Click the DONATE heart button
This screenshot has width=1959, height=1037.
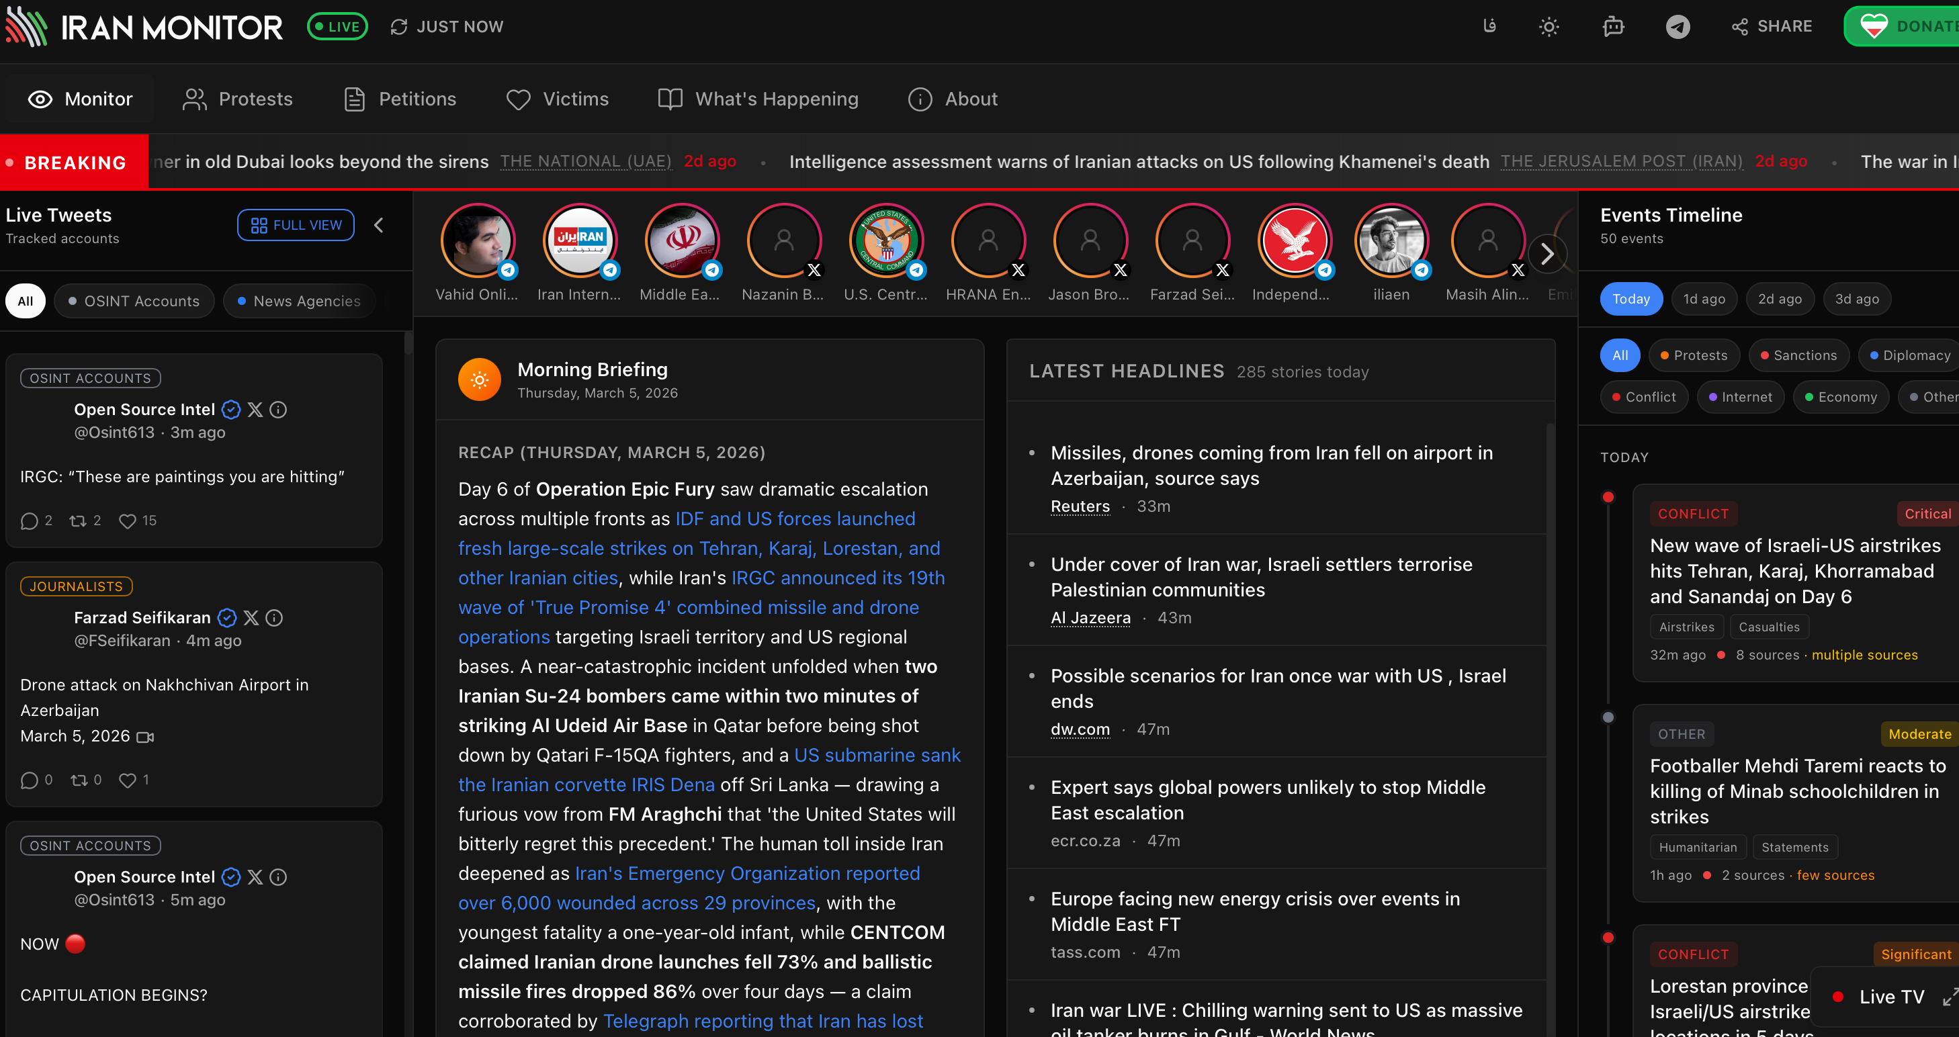[1903, 26]
